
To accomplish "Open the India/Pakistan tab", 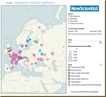I will (x=48, y=3).
